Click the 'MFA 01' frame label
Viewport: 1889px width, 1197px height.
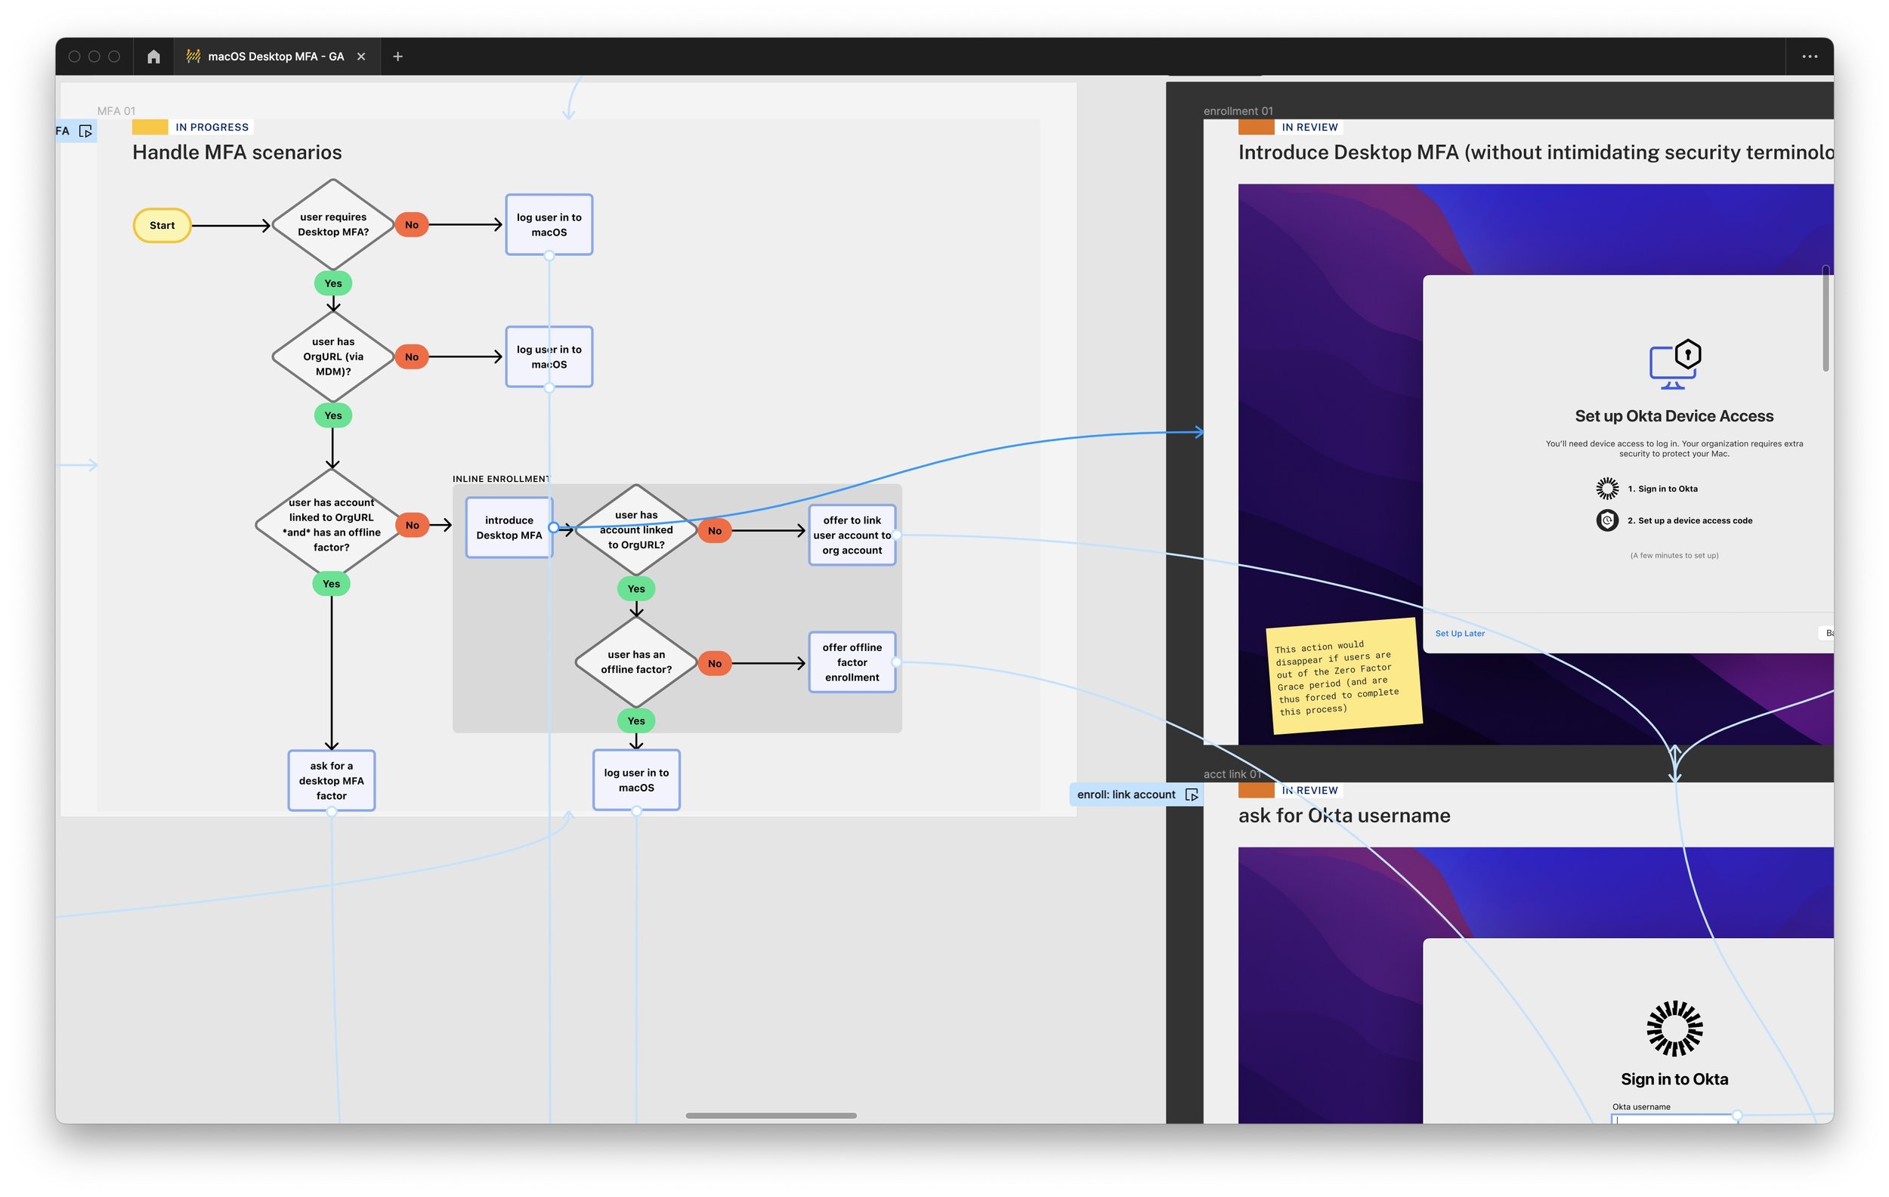click(x=116, y=110)
